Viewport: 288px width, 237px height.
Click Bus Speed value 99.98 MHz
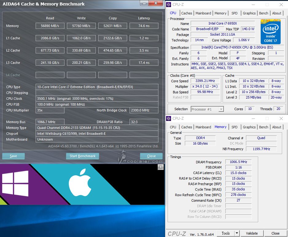pos(205,92)
